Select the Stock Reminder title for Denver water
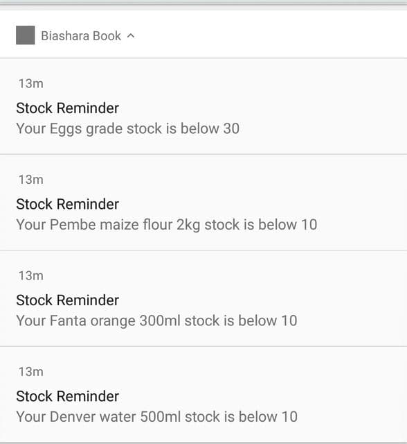 coord(68,396)
